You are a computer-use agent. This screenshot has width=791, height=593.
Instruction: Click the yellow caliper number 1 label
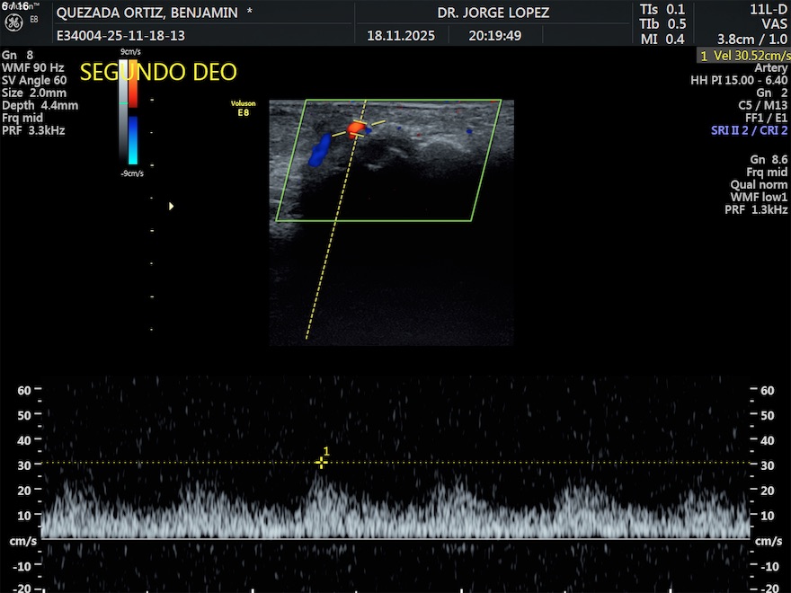(326, 451)
